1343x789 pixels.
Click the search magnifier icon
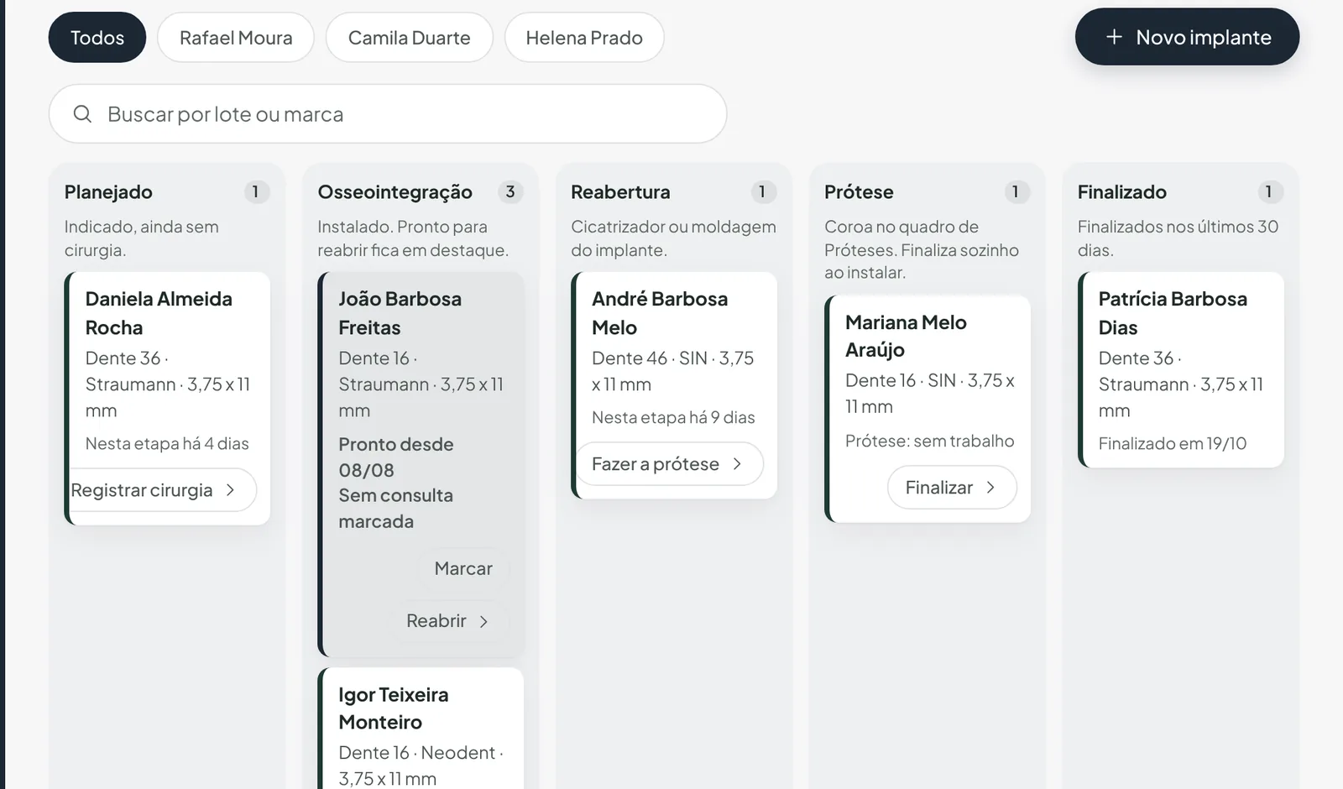[x=82, y=113]
